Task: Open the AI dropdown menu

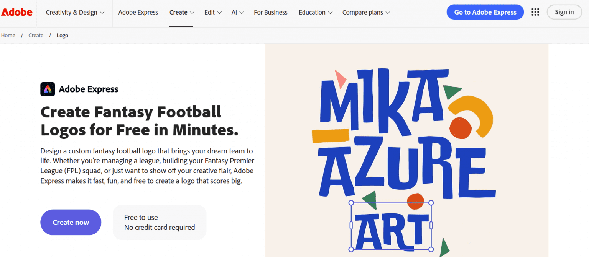Action: pyautogui.click(x=238, y=12)
